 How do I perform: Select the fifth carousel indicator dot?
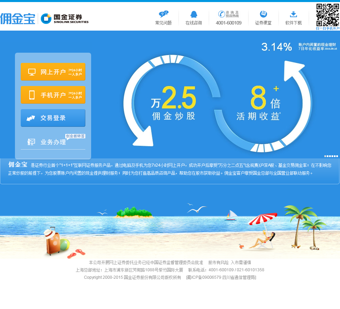pos(335,156)
